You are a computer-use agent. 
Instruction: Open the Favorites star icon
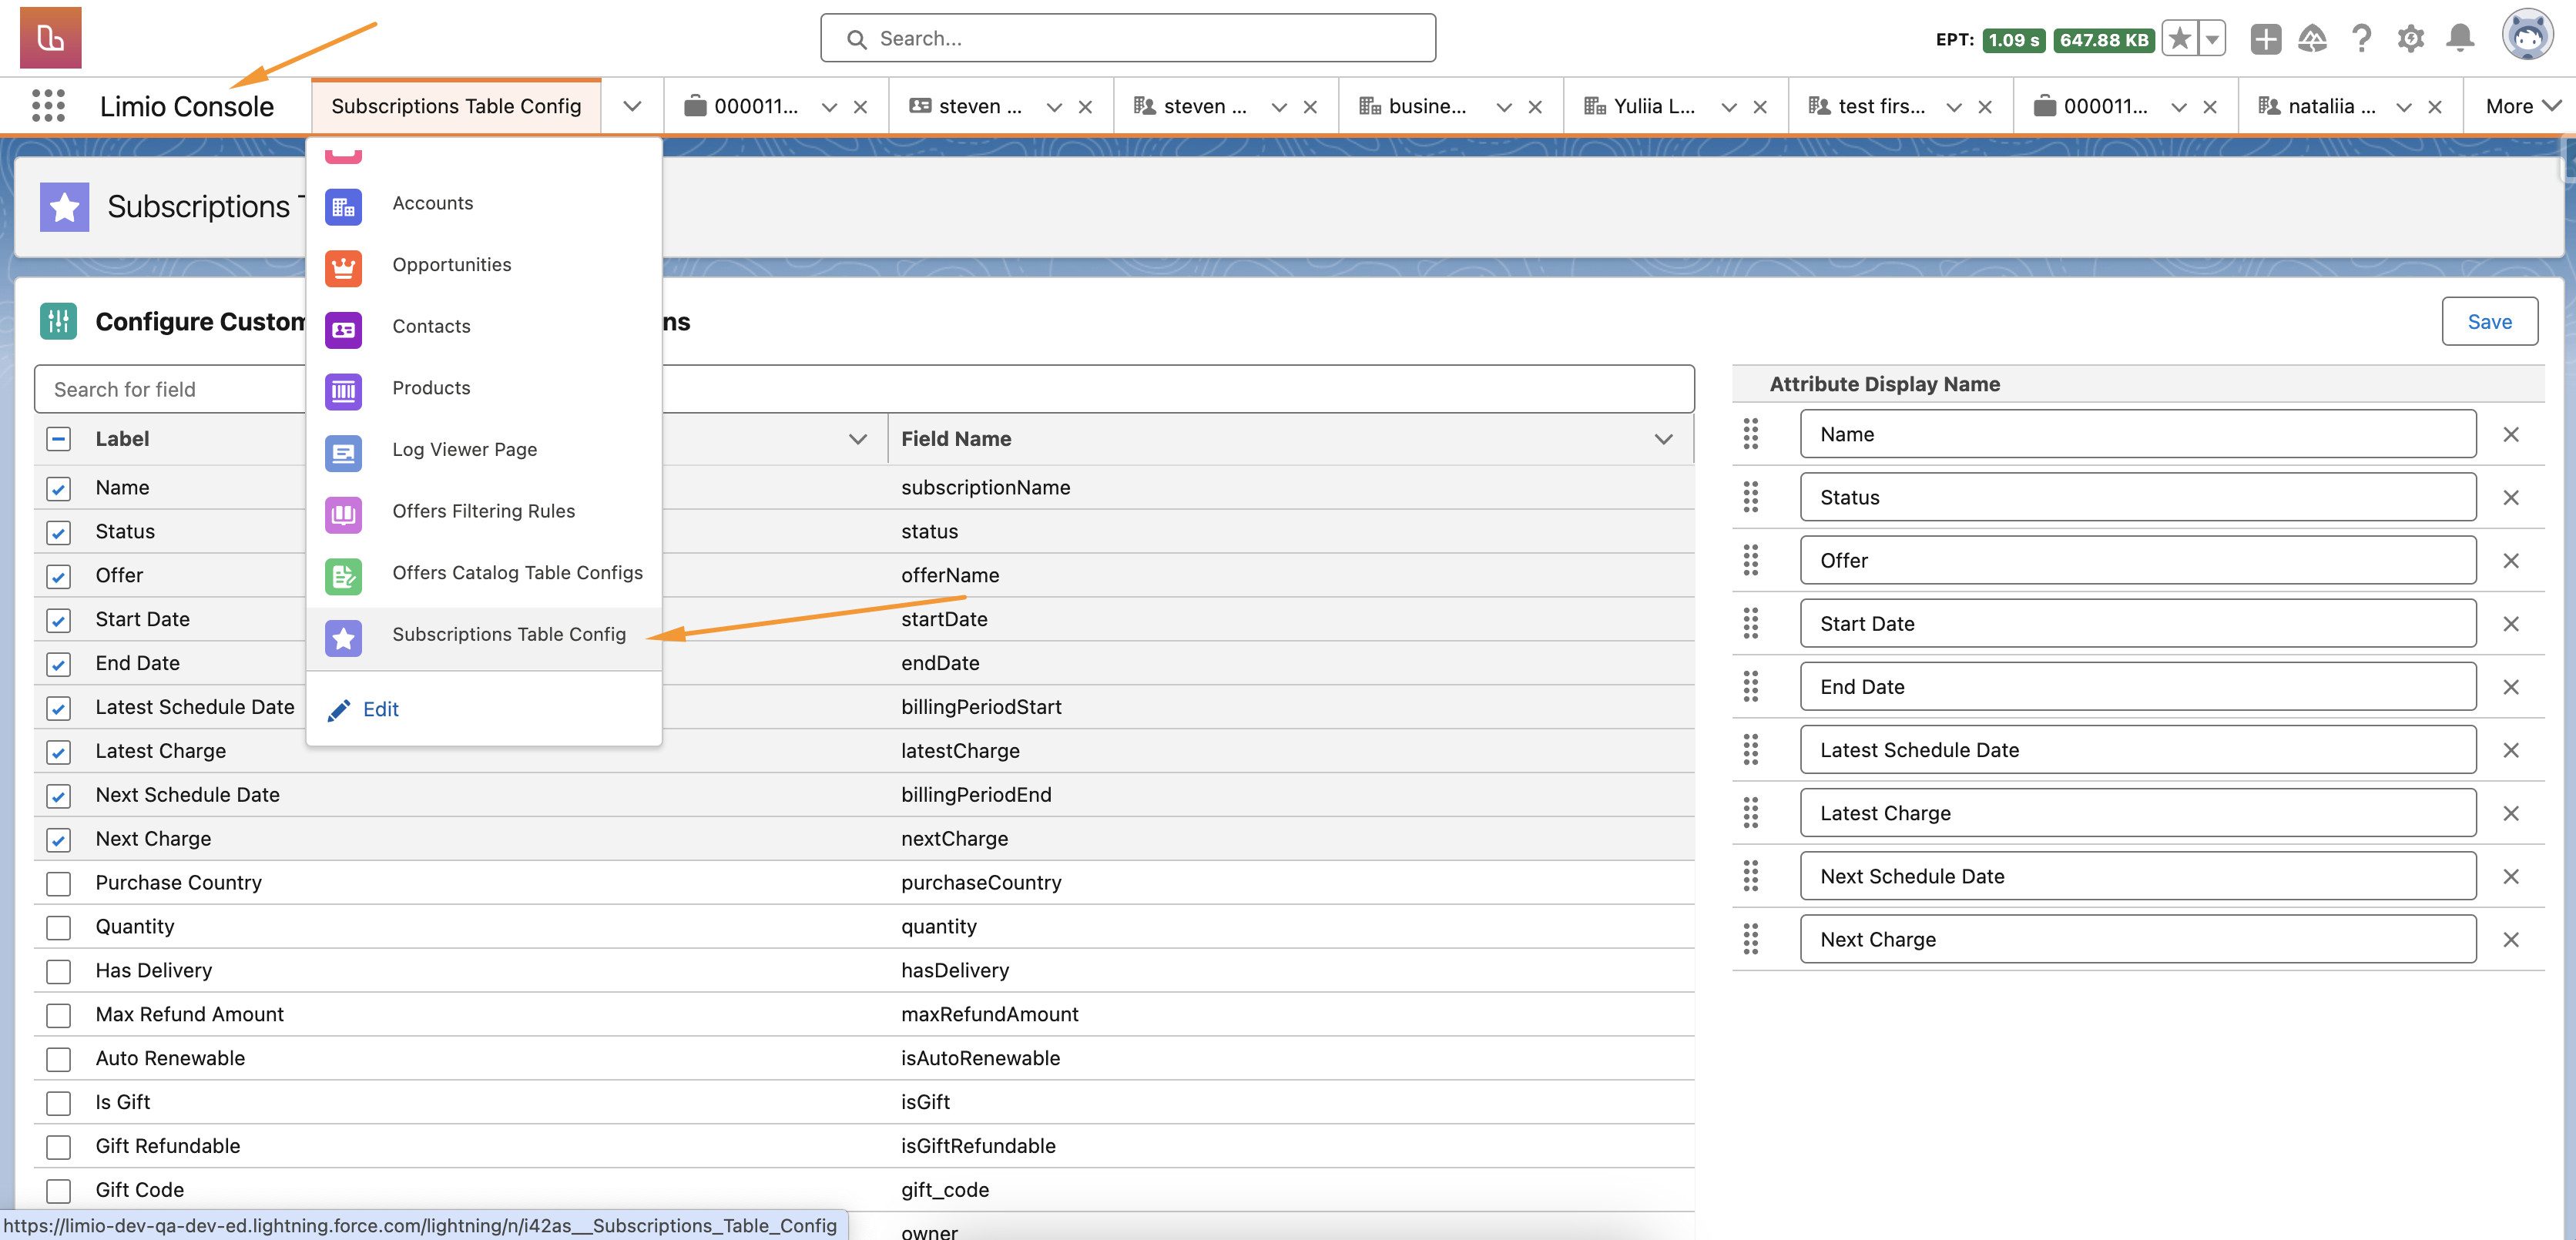(2180, 39)
